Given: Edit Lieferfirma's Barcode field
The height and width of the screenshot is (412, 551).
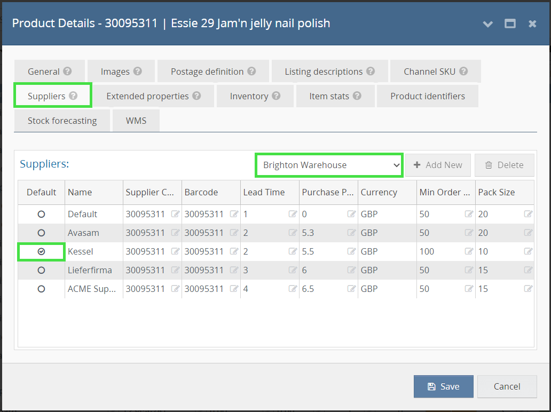Looking at the screenshot, I should point(233,270).
